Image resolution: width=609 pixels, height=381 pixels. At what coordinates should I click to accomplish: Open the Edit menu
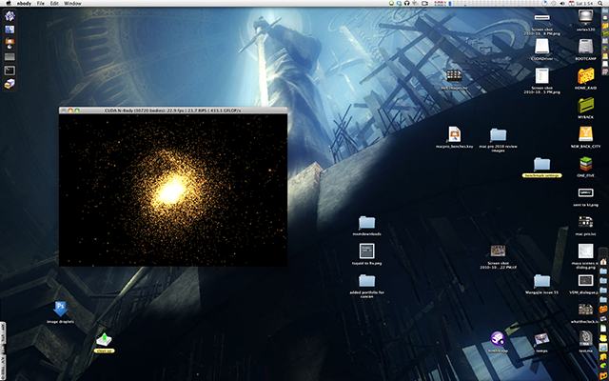(54, 3)
